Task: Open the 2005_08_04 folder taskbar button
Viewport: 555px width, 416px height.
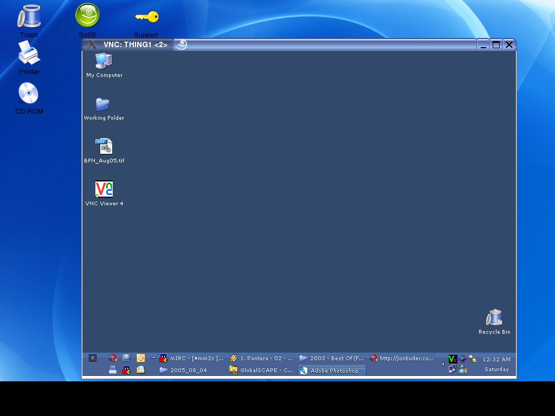Action: coord(183,370)
